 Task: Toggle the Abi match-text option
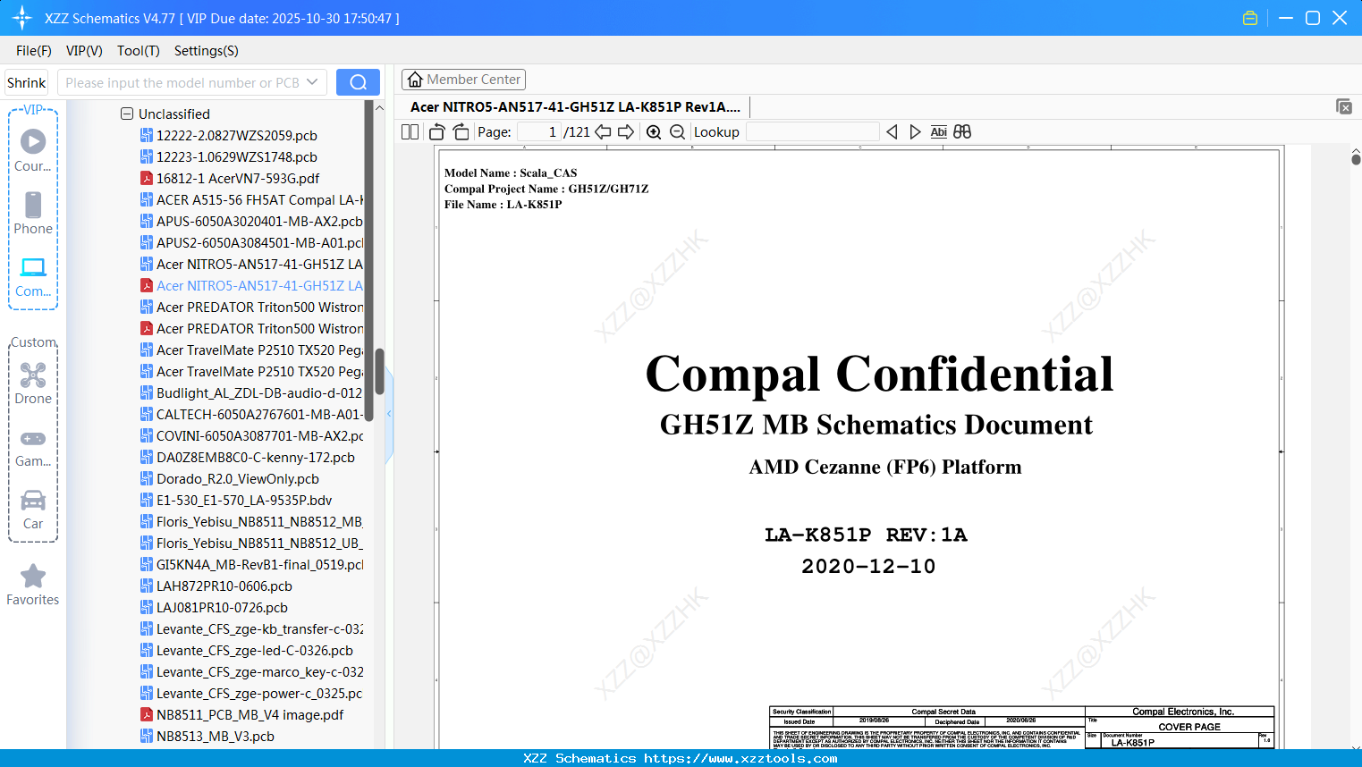[938, 132]
